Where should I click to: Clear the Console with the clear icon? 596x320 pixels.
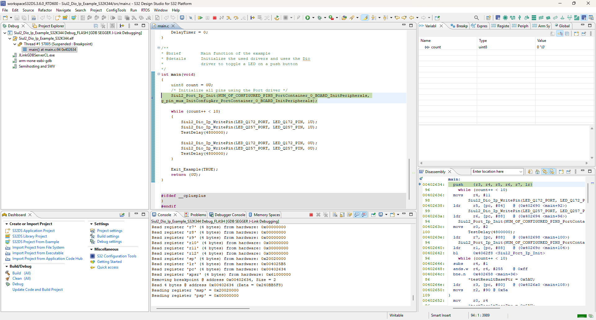[x=335, y=215]
